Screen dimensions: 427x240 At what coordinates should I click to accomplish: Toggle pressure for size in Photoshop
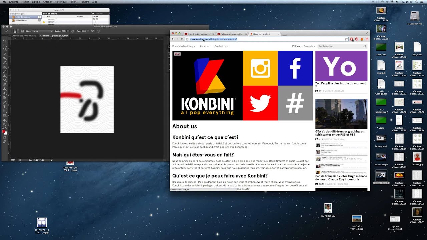tap(99, 31)
